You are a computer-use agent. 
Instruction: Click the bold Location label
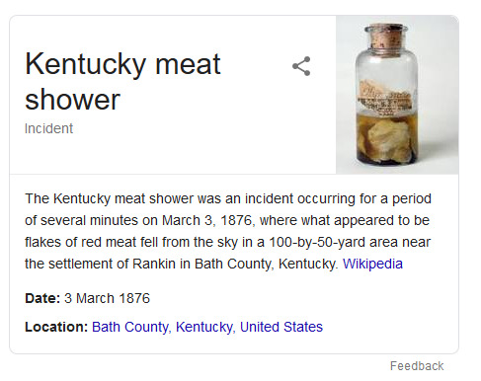click(x=56, y=327)
